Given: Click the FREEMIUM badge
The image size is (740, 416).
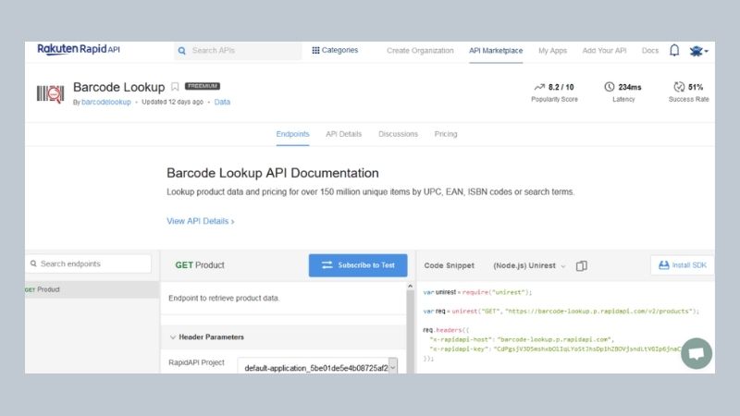Looking at the screenshot, I should pyautogui.click(x=203, y=86).
